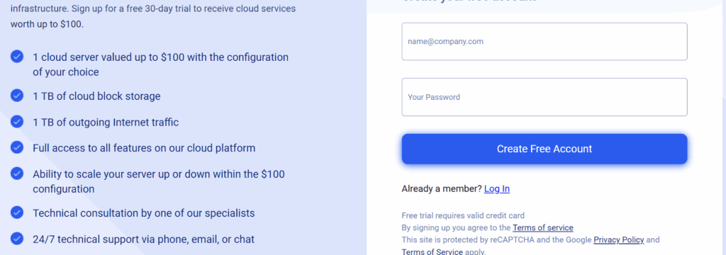Focus the Your Password field
This screenshot has width=726, height=255.
(544, 97)
